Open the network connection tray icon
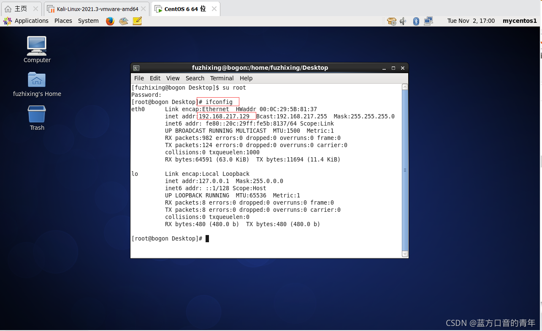The image size is (542, 331). [428, 21]
